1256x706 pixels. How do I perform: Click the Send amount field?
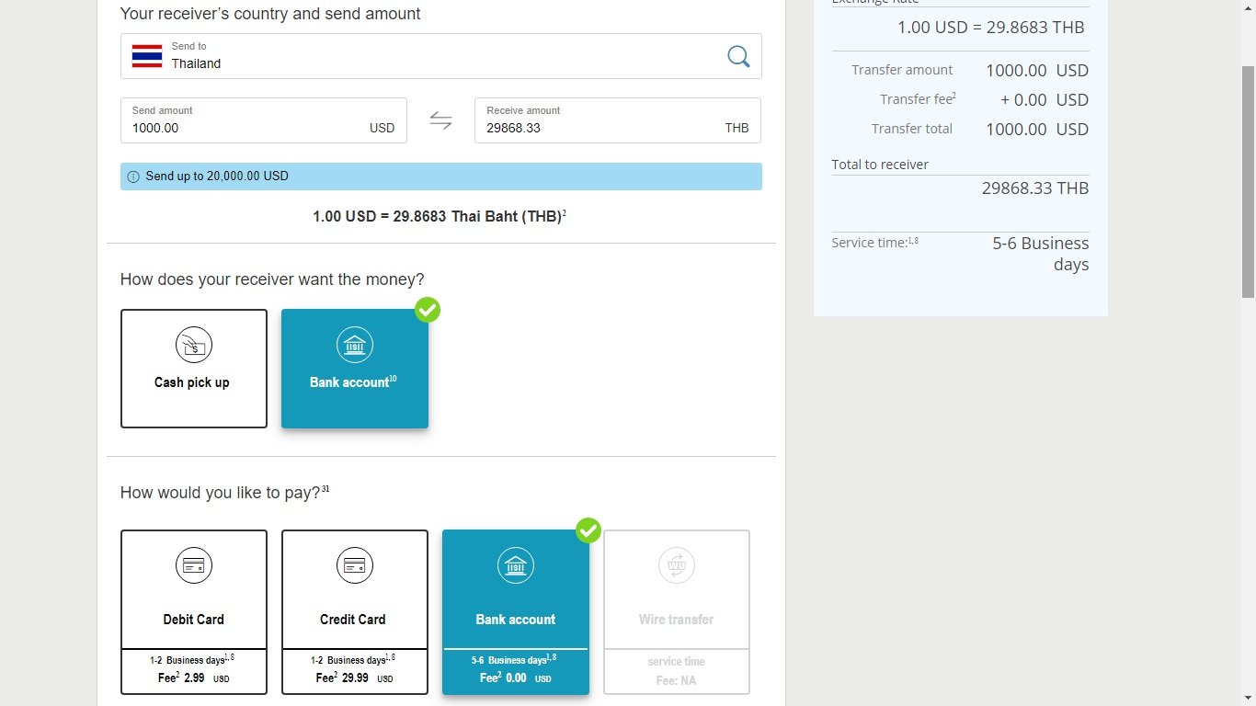coord(264,120)
